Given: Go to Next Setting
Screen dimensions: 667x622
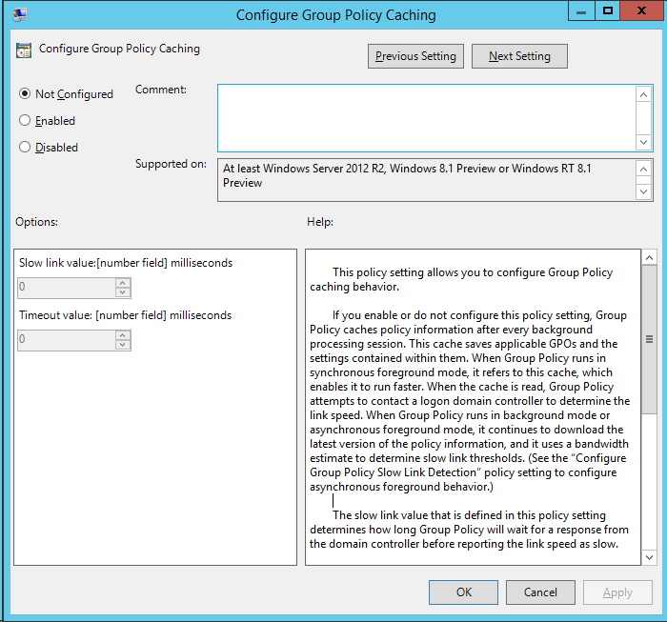Looking at the screenshot, I should coord(519,56).
